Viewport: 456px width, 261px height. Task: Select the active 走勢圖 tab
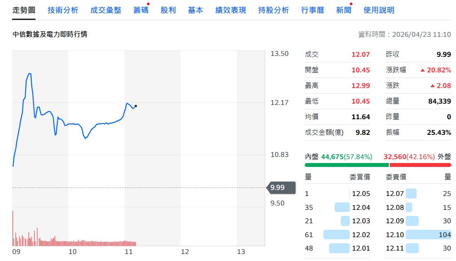click(24, 10)
